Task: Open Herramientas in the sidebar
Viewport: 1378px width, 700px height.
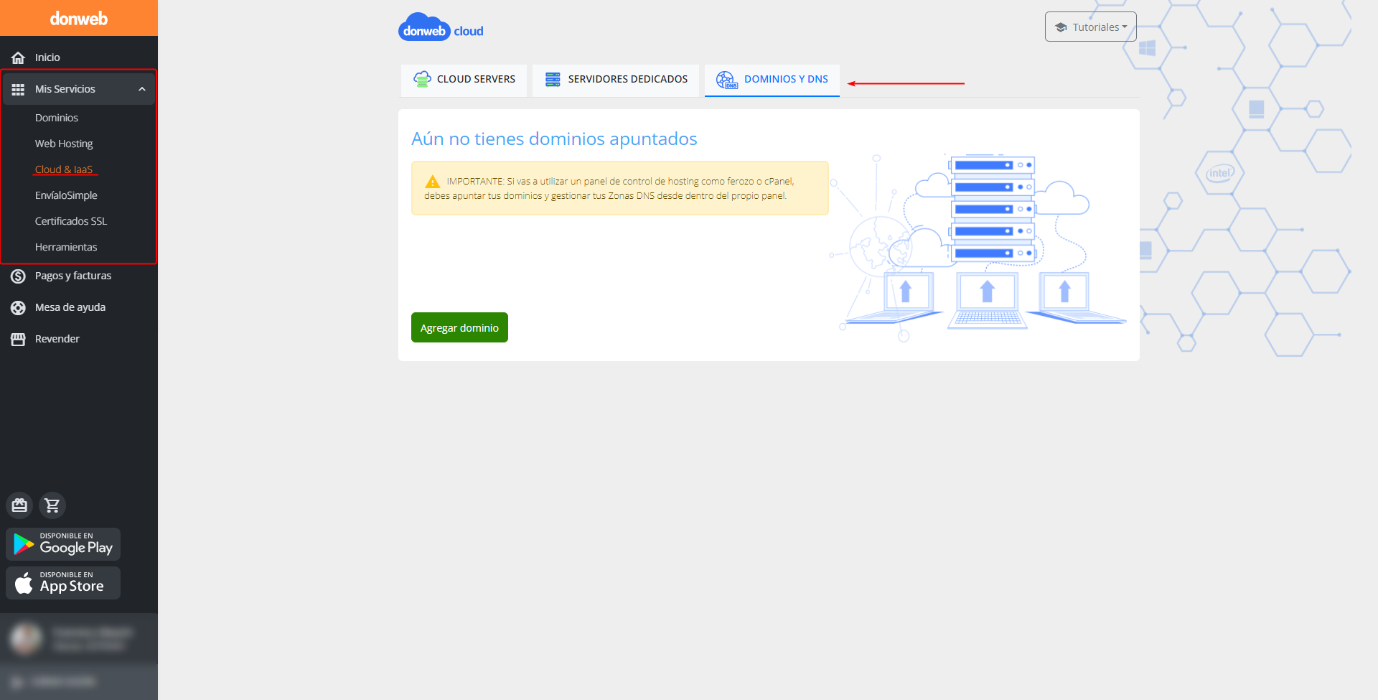Action: click(x=66, y=247)
